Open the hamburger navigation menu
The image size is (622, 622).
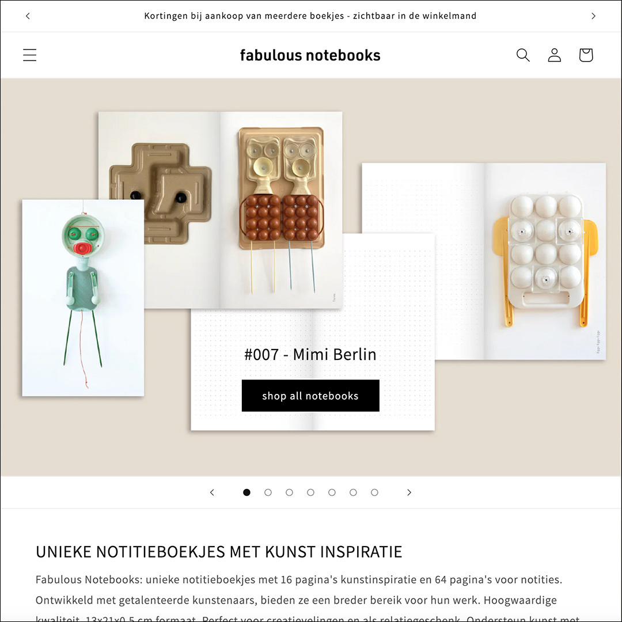(29, 55)
